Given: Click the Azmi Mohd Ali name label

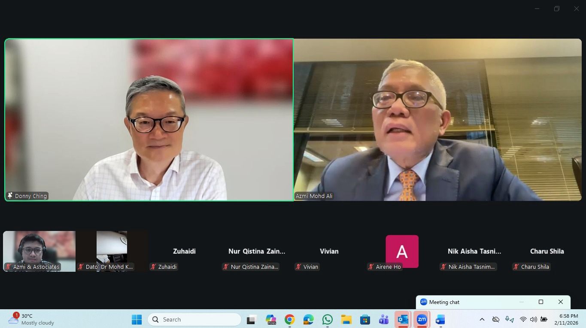Looking at the screenshot, I should 314,196.
